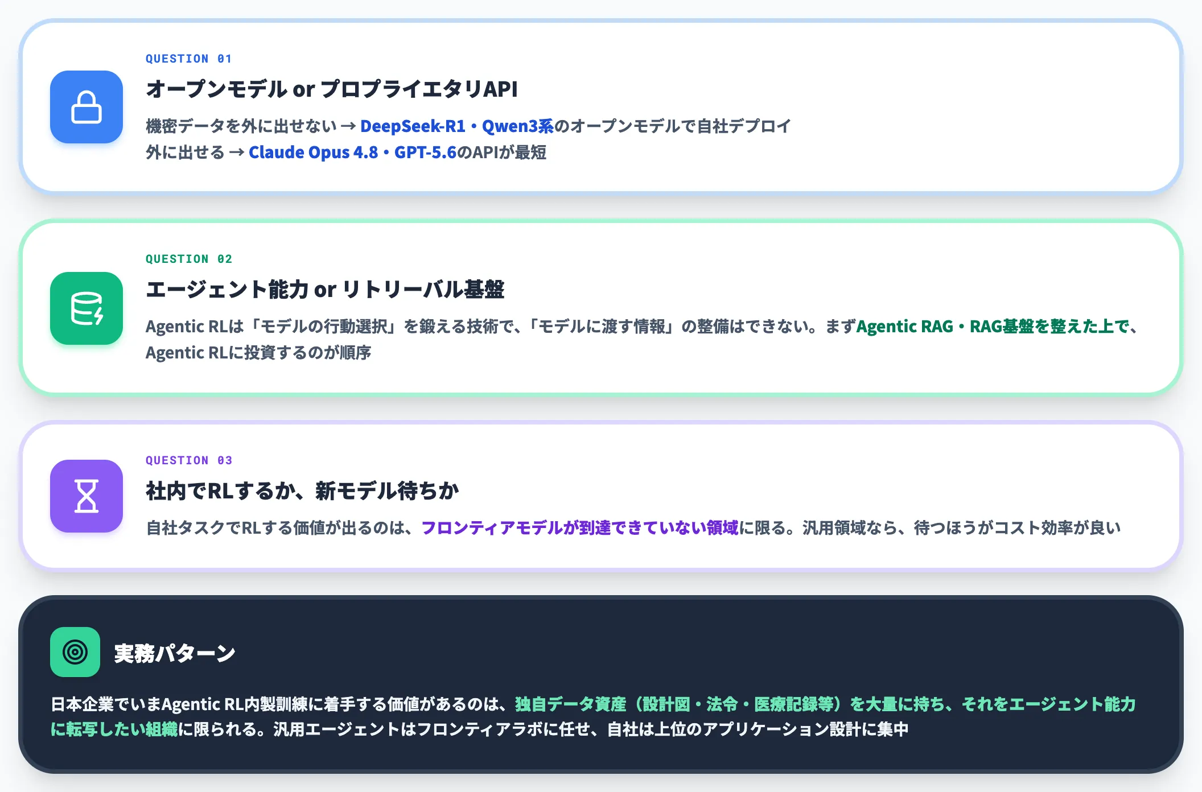Click the green target icon beside 実務パターン
The width and height of the screenshot is (1202, 792).
pyautogui.click(x=75, y=652)
